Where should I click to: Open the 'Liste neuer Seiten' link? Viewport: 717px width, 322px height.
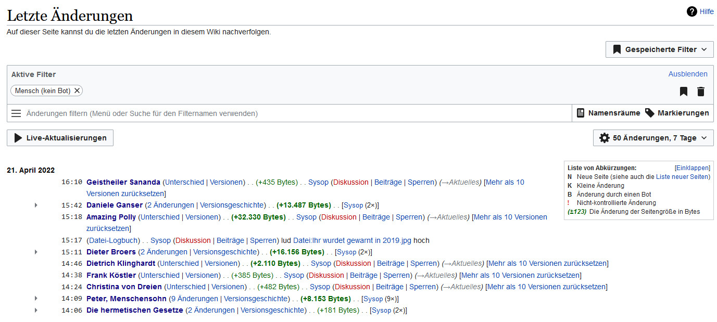coord(683,177)
